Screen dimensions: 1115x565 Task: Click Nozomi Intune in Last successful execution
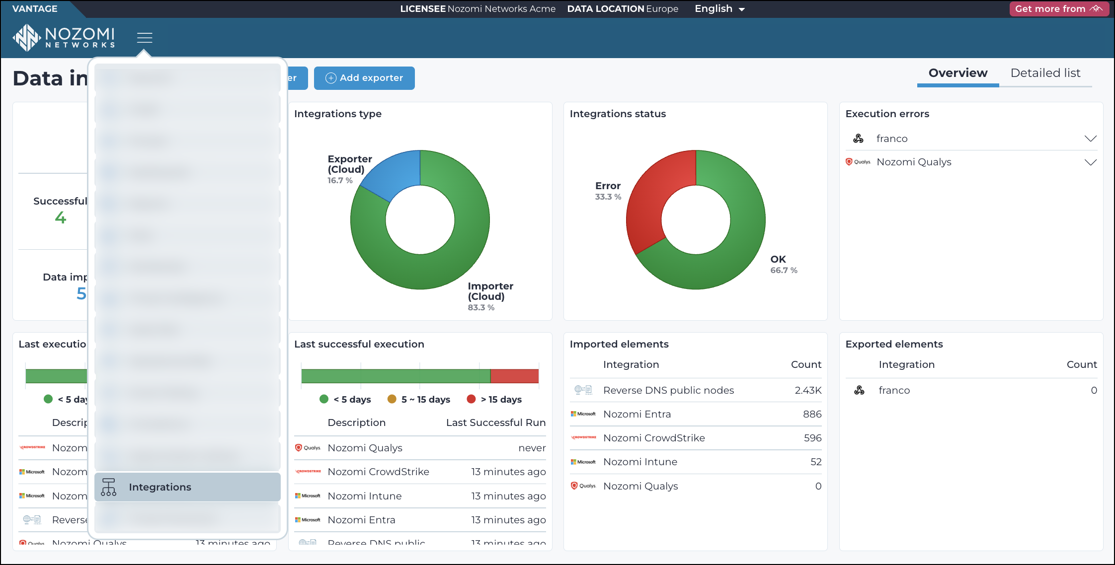(x=365, y=496)
